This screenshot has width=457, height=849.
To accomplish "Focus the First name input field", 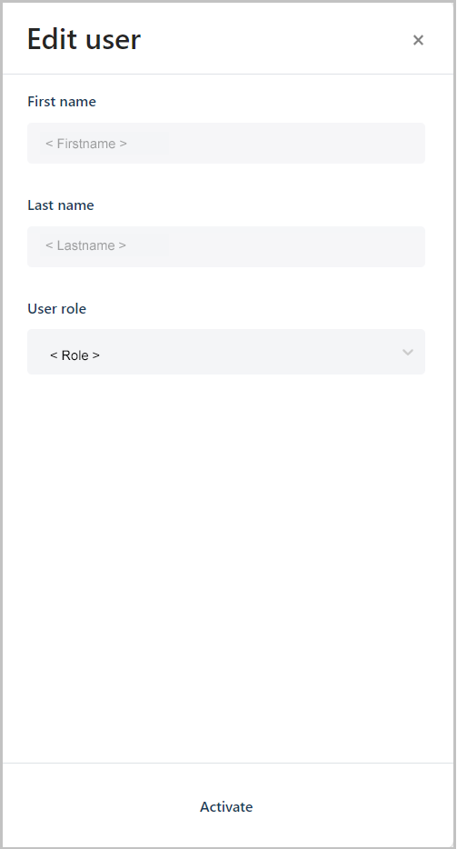I will pos(226,143).
